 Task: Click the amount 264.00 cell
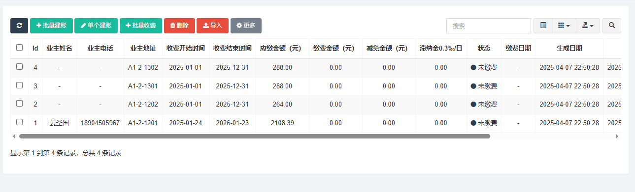tap(282, 104)
